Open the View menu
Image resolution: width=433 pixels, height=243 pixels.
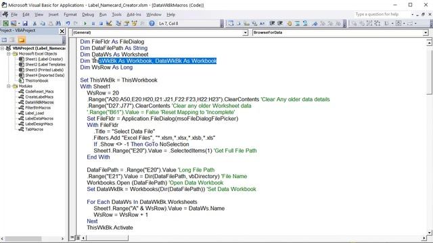pos(39,14)
